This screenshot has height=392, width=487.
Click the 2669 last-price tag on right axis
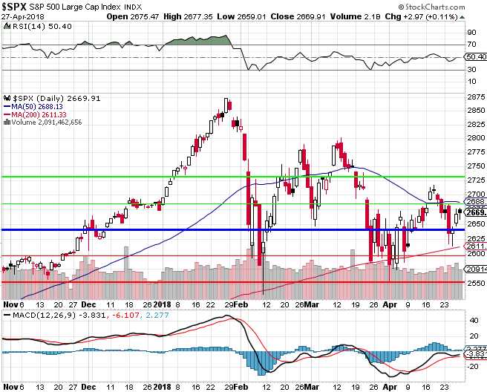click(475, 213)
